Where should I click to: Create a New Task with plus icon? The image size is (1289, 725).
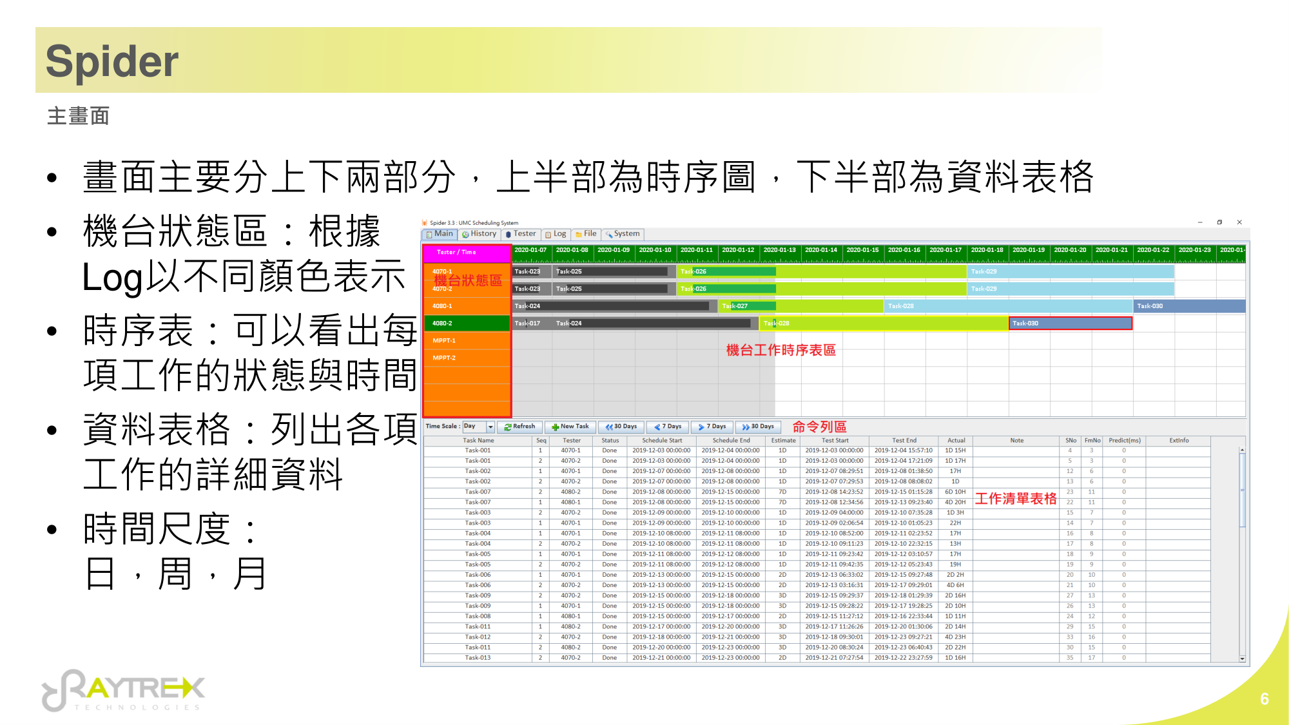pos(570,427)
